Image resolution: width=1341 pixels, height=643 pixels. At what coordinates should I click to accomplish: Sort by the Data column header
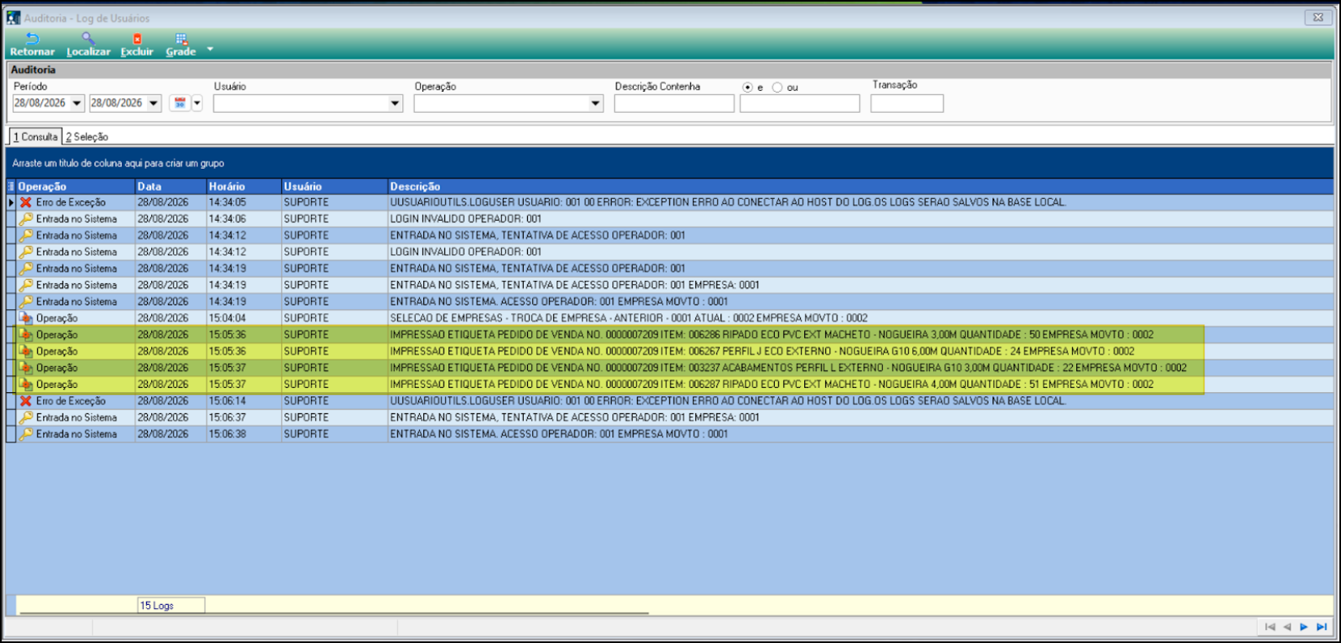[x=171, y=187]
